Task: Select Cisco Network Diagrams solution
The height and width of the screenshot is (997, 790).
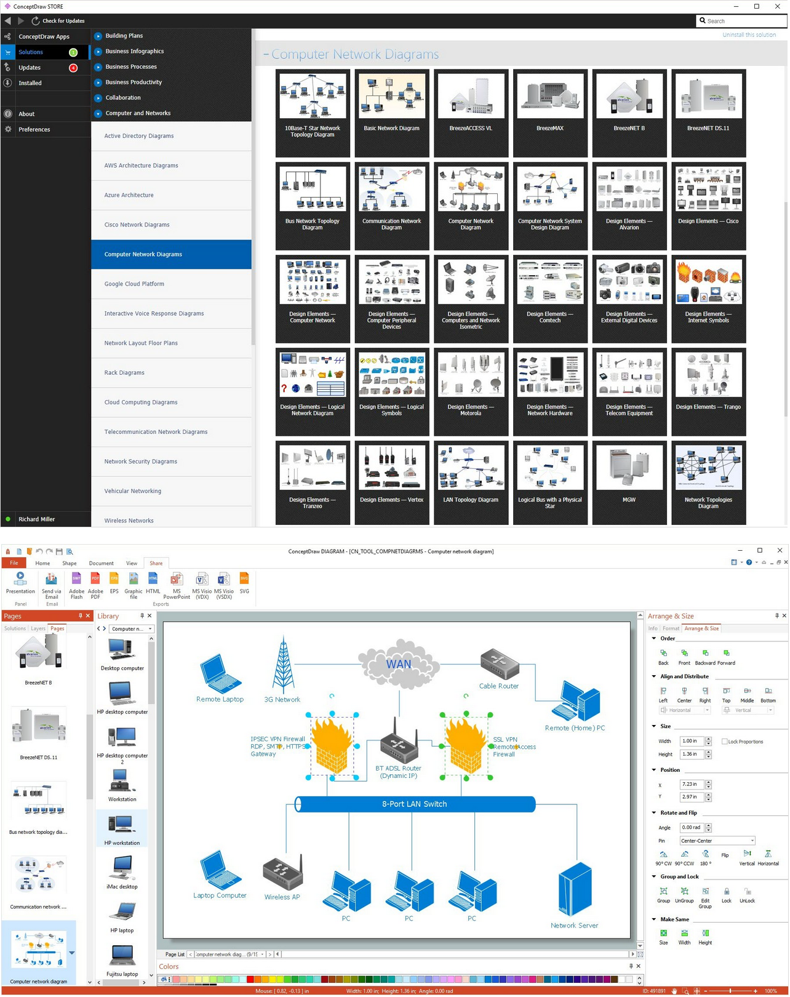Action: [x=172, y=225]
